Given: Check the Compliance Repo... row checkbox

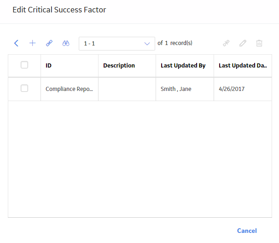Looking at the screenshot, I should pos(24,88).
